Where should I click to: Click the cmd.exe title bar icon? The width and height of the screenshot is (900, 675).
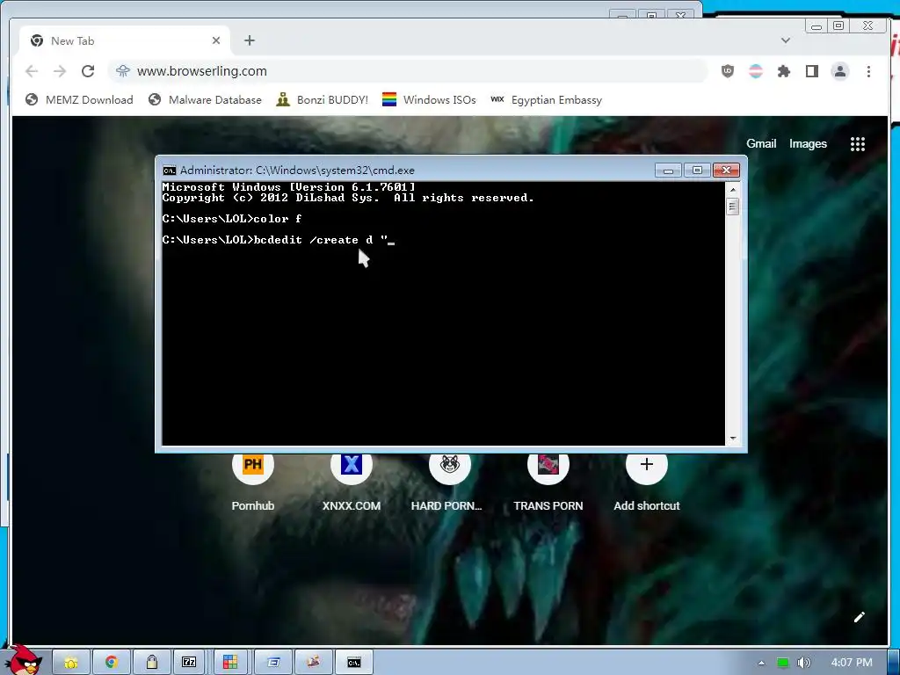(x=170, y=171)
